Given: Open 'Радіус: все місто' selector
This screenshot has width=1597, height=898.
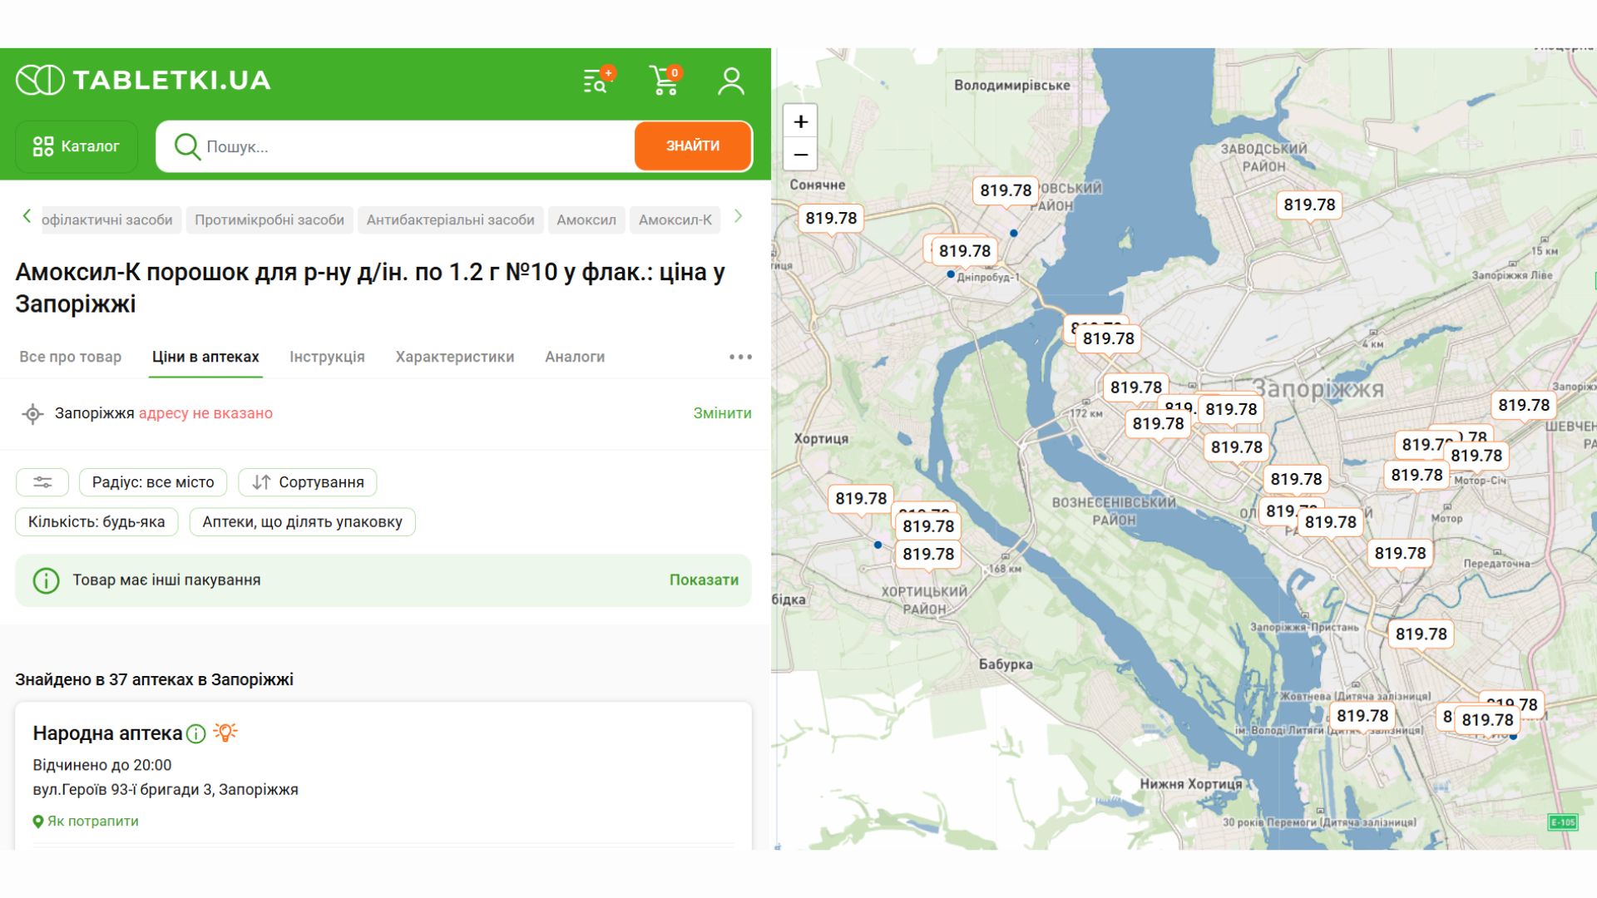Looking at the screenshot, I should click(x=153, y=482).
